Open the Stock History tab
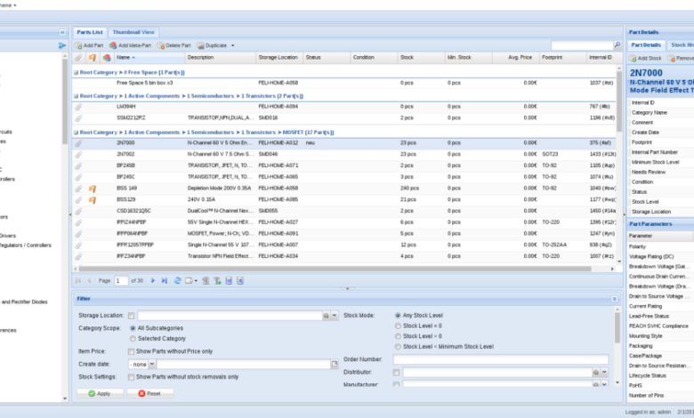 (x=682, y=45)
